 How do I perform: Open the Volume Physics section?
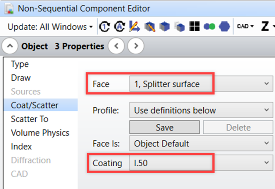tap(40, 133)
